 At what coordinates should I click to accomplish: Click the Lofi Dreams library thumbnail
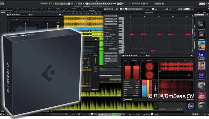(x=201, y=96)
